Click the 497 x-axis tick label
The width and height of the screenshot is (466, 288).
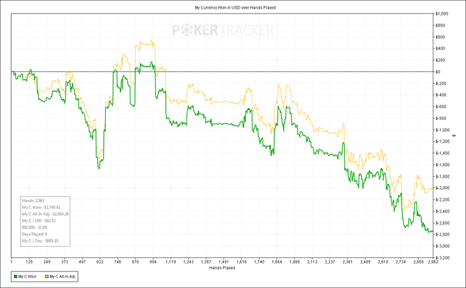82,262
